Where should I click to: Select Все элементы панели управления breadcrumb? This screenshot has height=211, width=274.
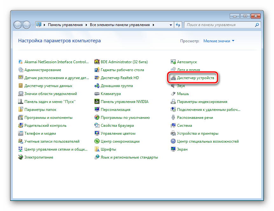[x=120, y=25]
